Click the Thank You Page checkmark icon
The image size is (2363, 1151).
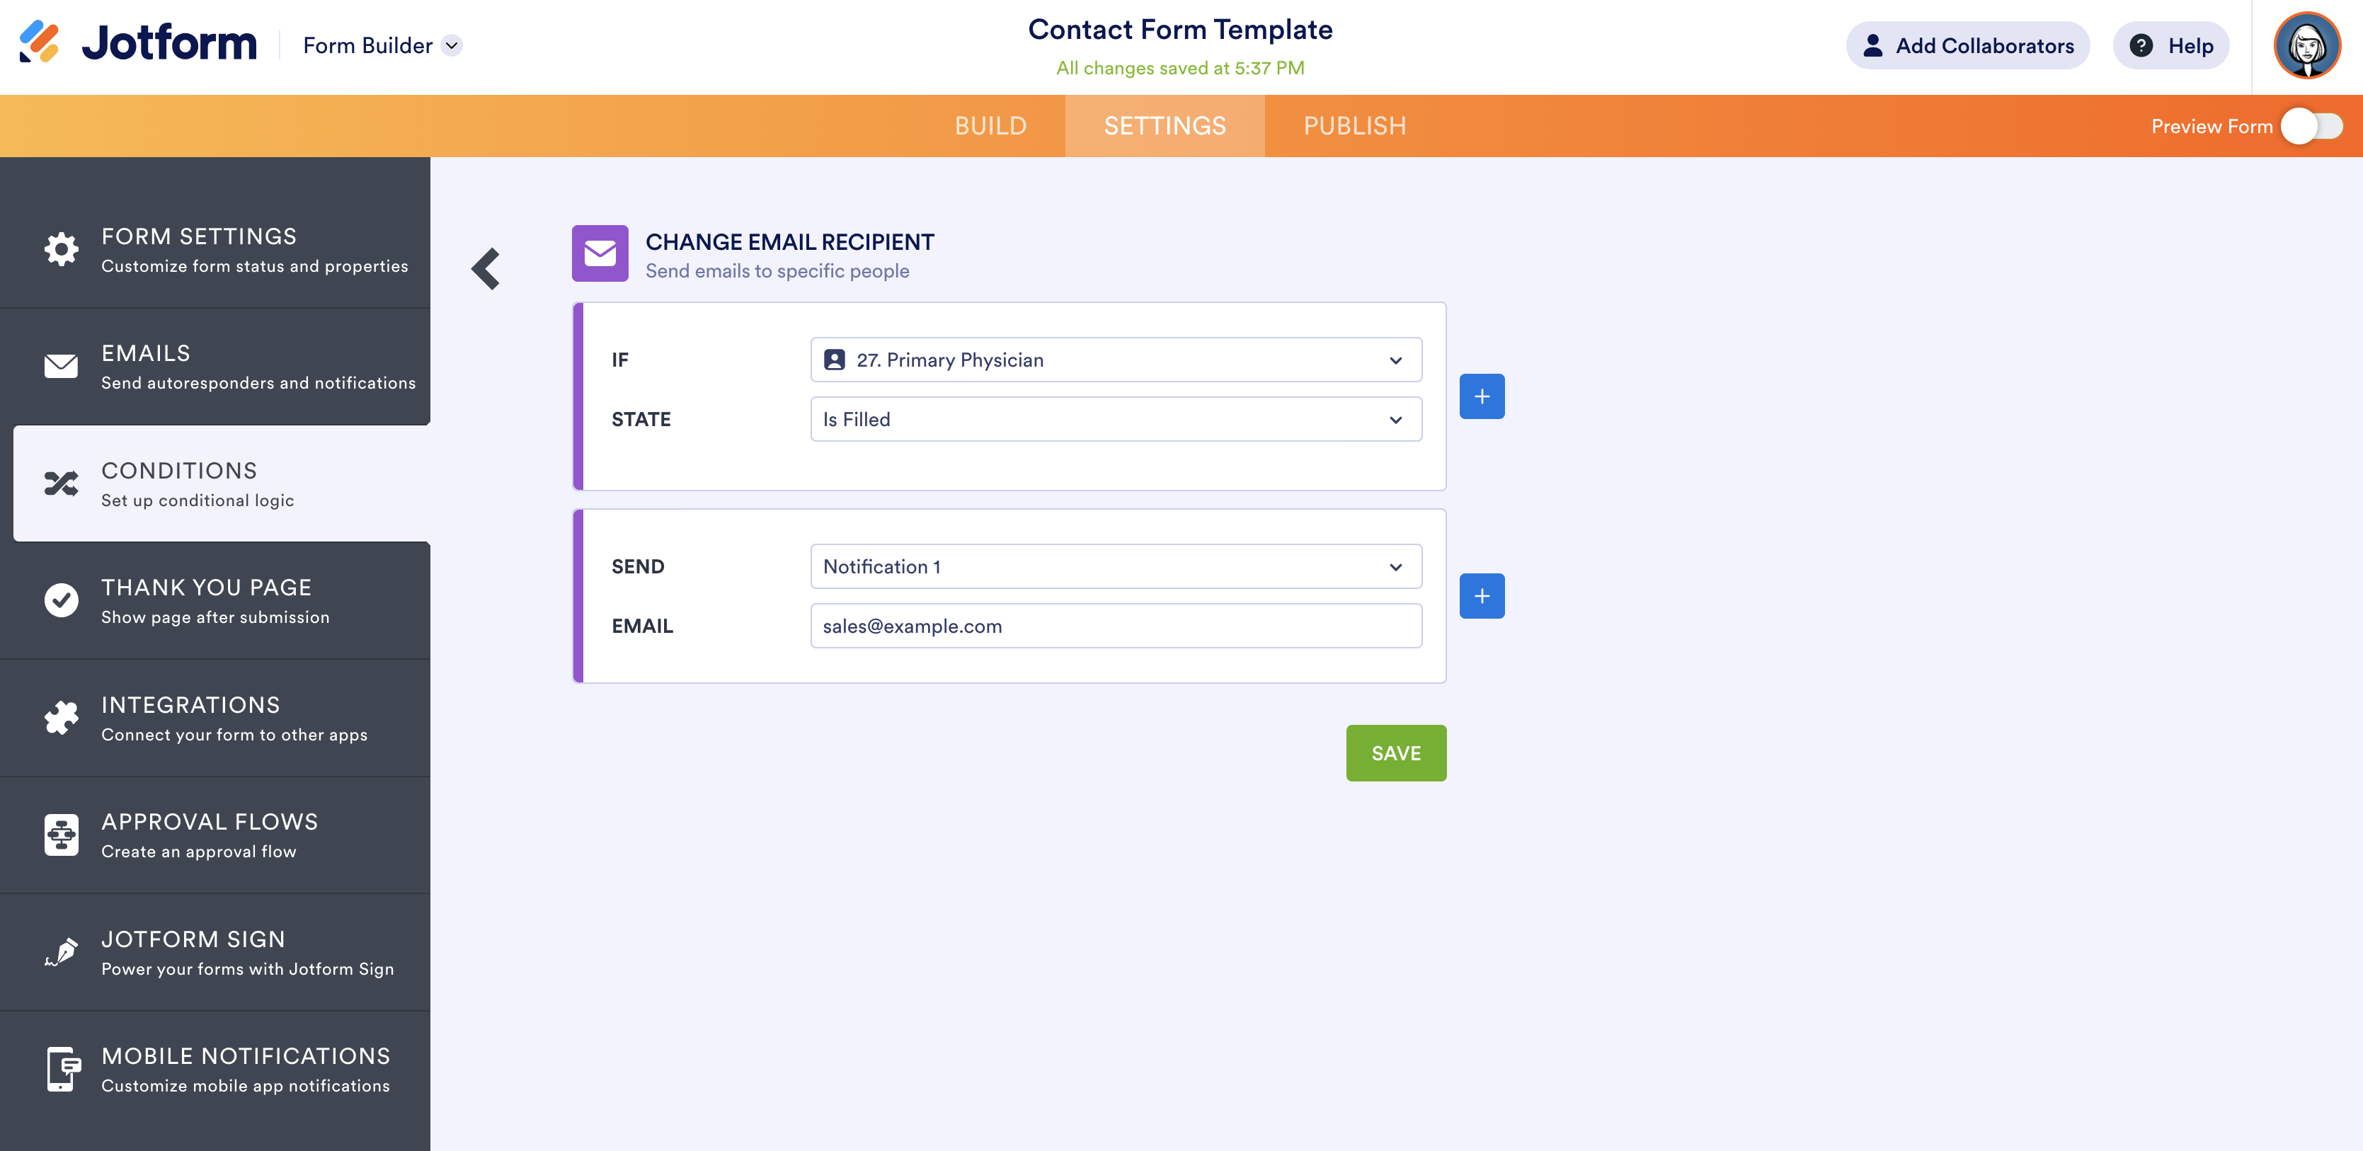(x=61, y=601)
